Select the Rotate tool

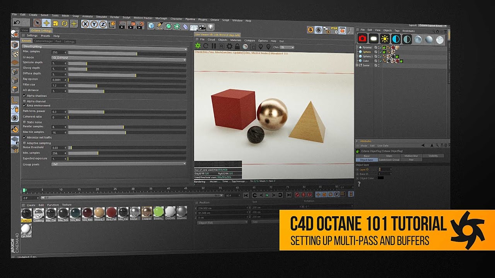coord(65,24)
